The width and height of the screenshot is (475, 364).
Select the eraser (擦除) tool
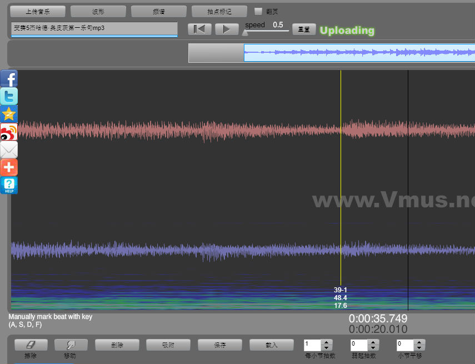[x=31, y=345]
